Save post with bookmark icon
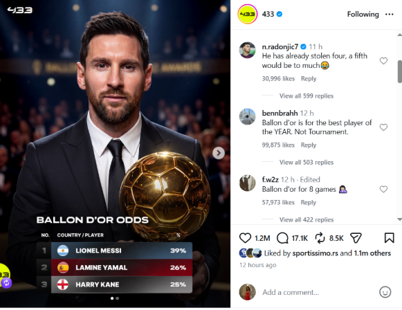Viewport: 402px width, 310px height. 389,238
